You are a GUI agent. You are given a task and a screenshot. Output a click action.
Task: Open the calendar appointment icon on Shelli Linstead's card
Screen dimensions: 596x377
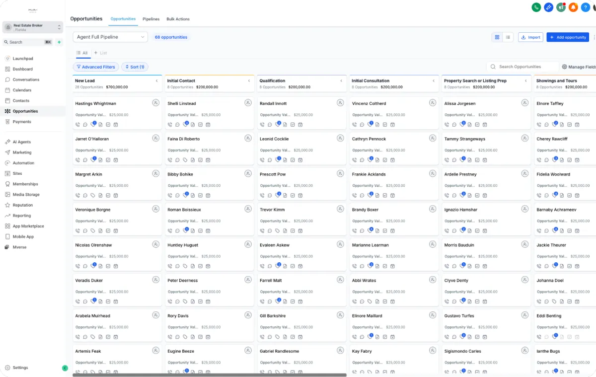pyautogui.click(x=208, y=125)
